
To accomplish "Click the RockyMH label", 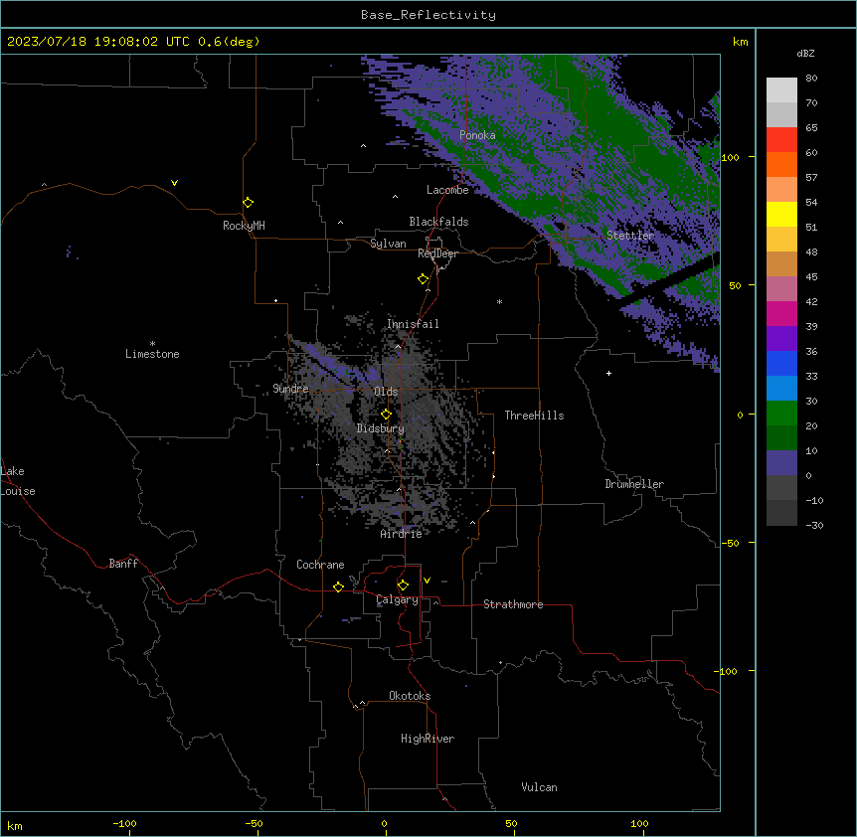I will (x=244, y=226).
